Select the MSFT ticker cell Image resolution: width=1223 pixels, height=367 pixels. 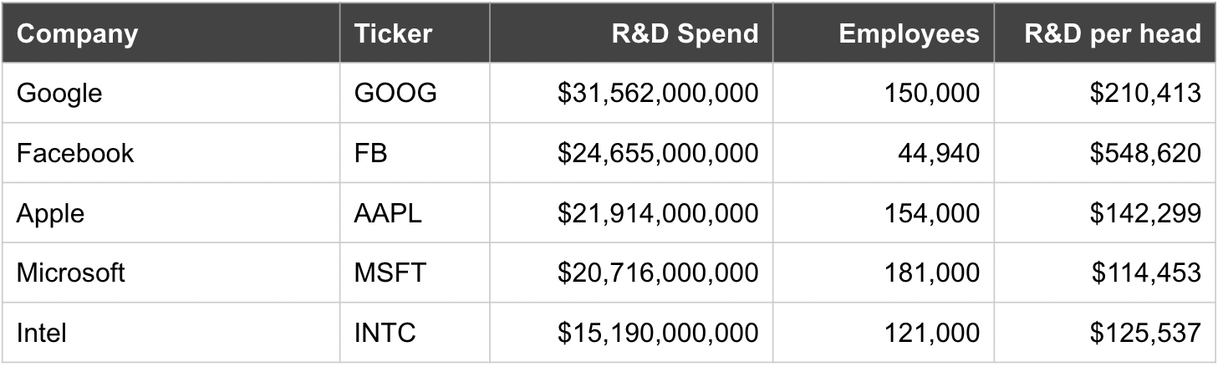coord(390,273)
